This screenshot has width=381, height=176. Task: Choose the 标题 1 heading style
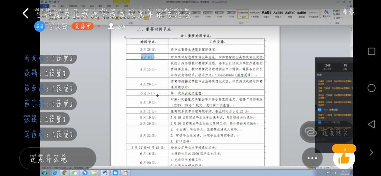click(x=266, y=14)
